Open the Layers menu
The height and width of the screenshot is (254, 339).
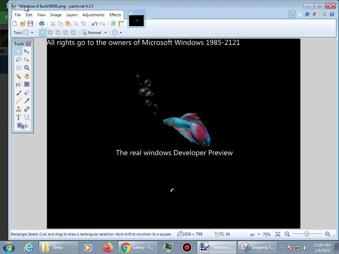pos(72,15)
